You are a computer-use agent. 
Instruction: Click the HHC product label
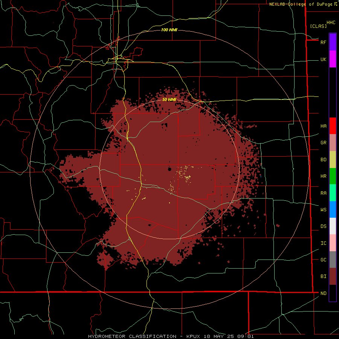pos(331,23)
